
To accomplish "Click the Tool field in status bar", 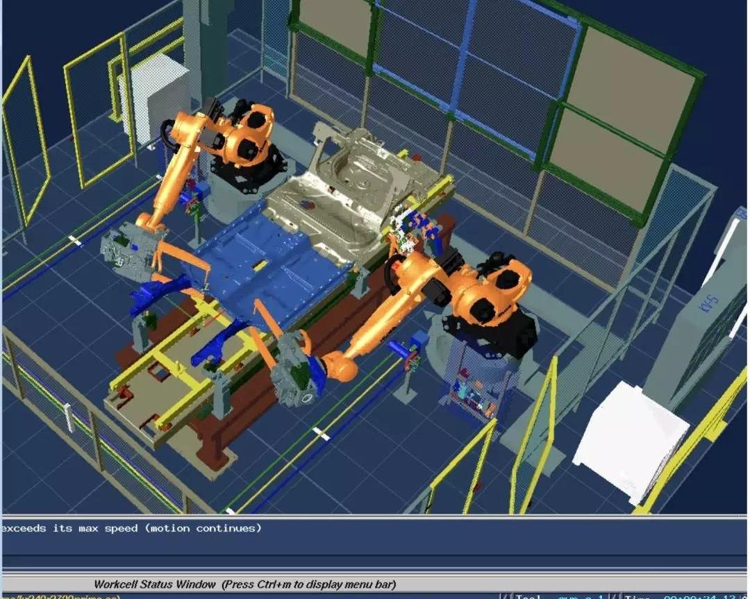I will click(x=556, y=596).
